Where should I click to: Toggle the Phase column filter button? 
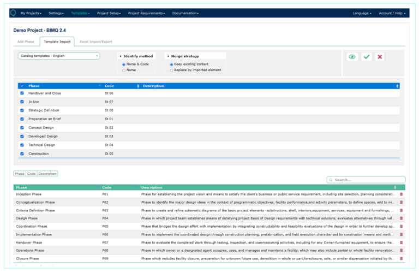point(20,174)
